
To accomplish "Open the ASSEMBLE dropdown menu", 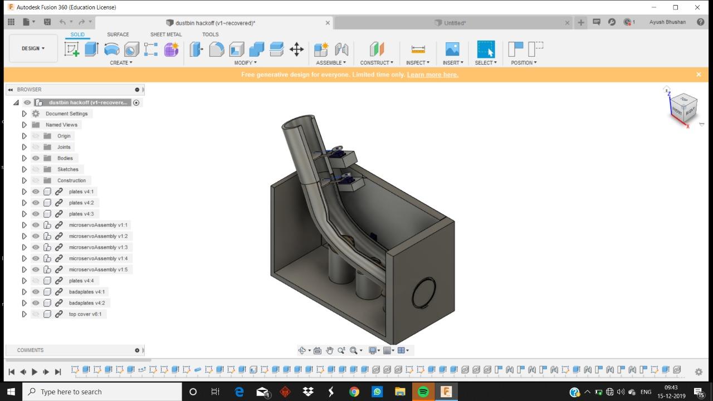I will 331,62.
